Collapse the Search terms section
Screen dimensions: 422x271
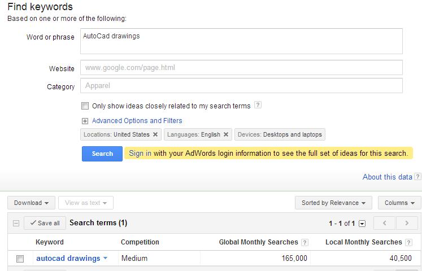[16, 223]
